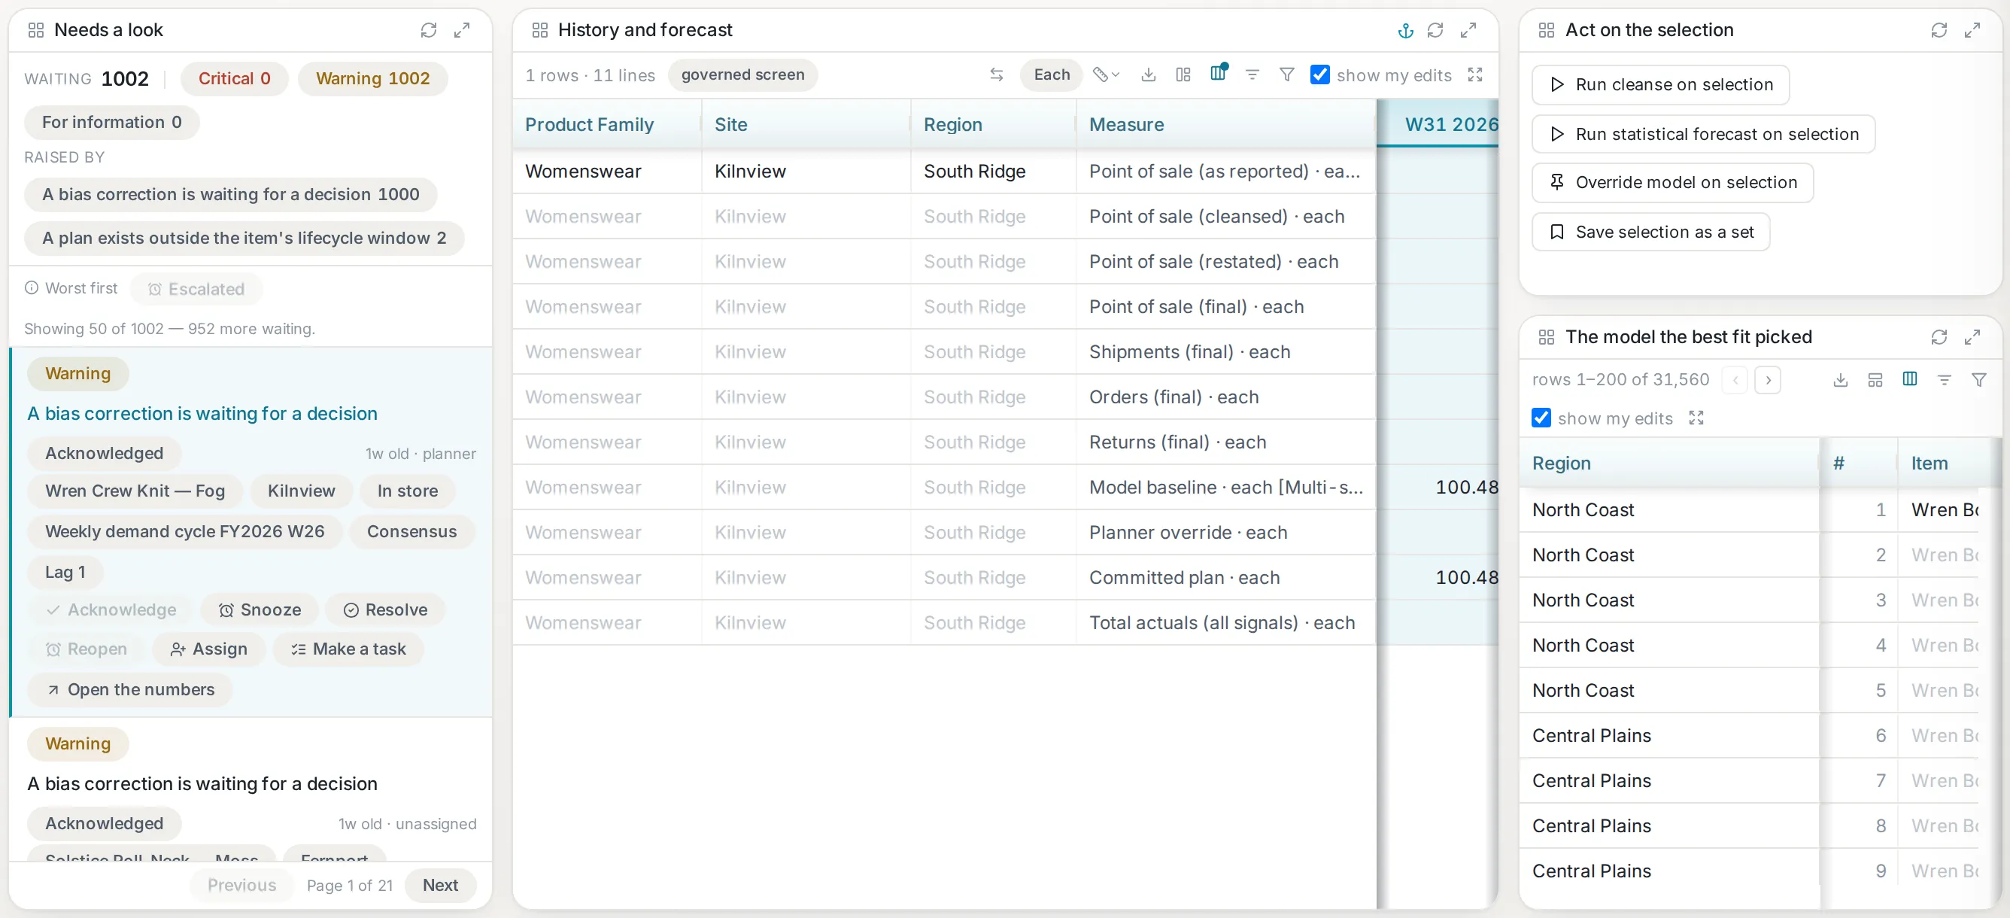Open layout icon in best fit model toolbar

1875,379
